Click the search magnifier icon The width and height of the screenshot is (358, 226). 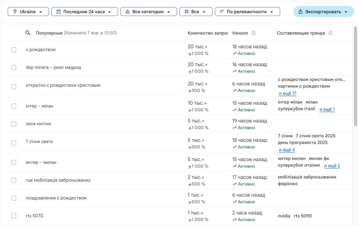(x=28, y=33)
